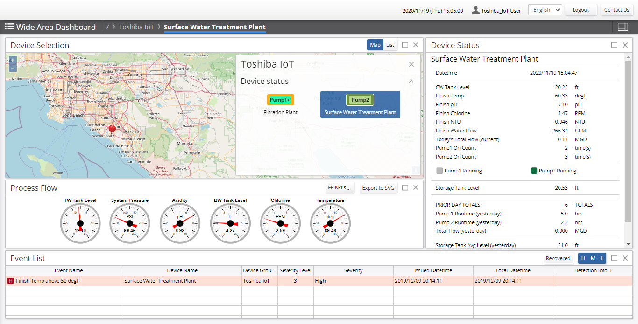Image resolution: width=638 pixels, height=324 pixels.
Task: Sort by Event Name column header
Action: pos(64,270)
